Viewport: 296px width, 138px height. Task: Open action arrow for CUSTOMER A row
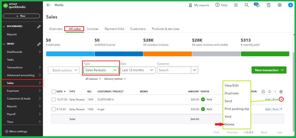281,99
